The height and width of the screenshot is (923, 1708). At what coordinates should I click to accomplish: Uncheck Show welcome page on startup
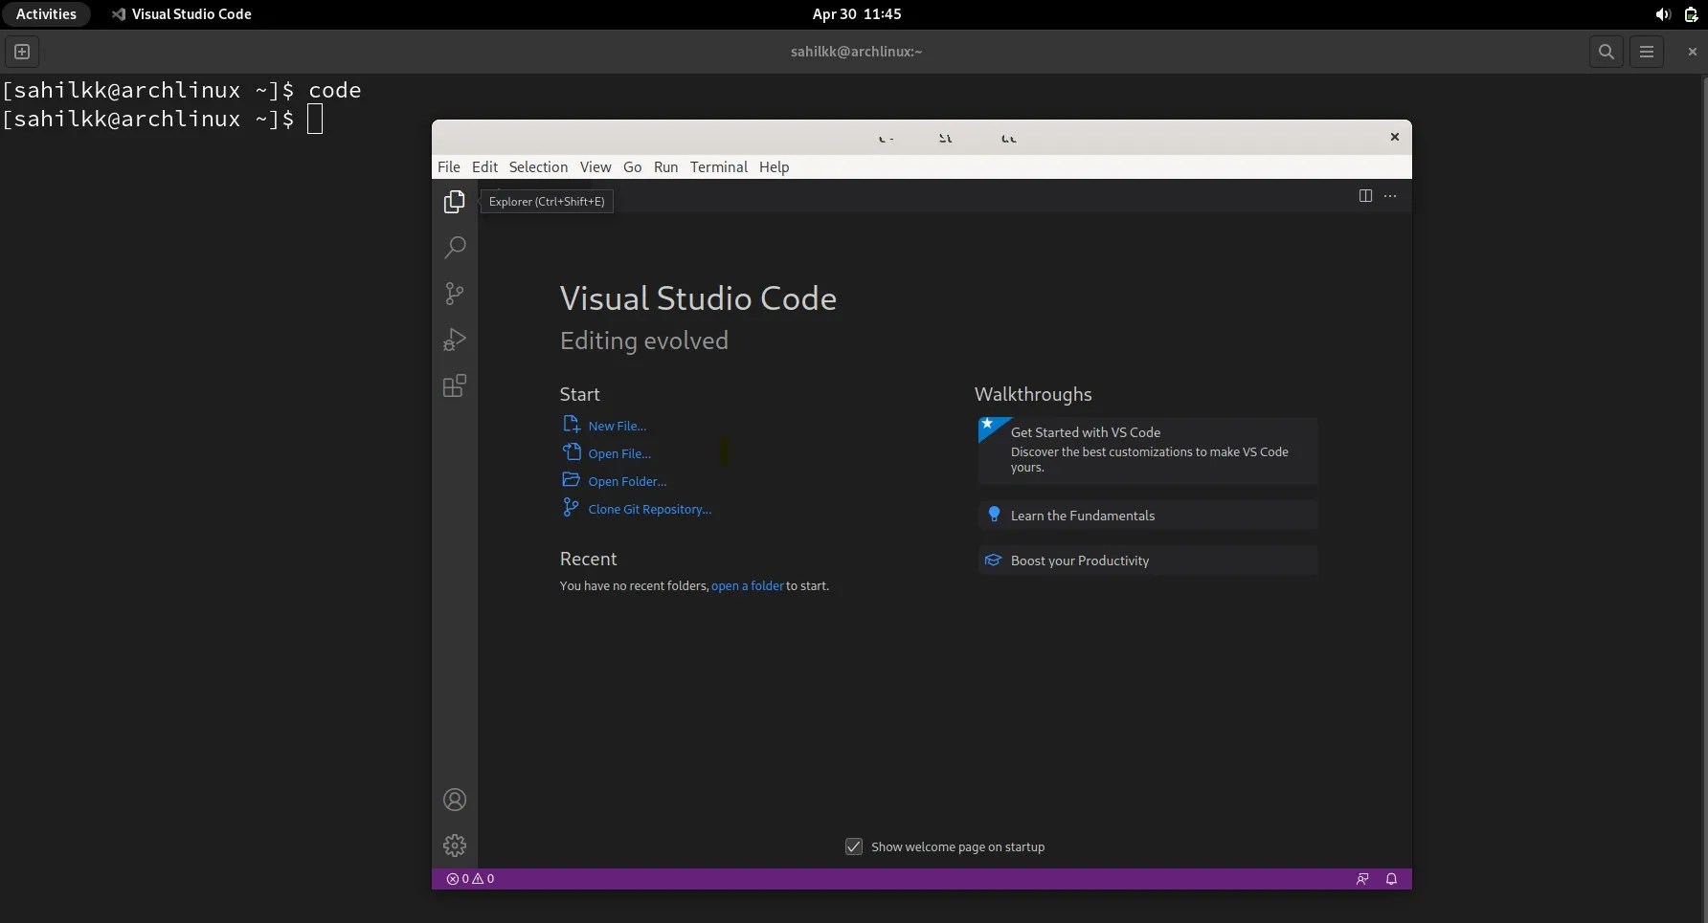[x=853, y=846]
